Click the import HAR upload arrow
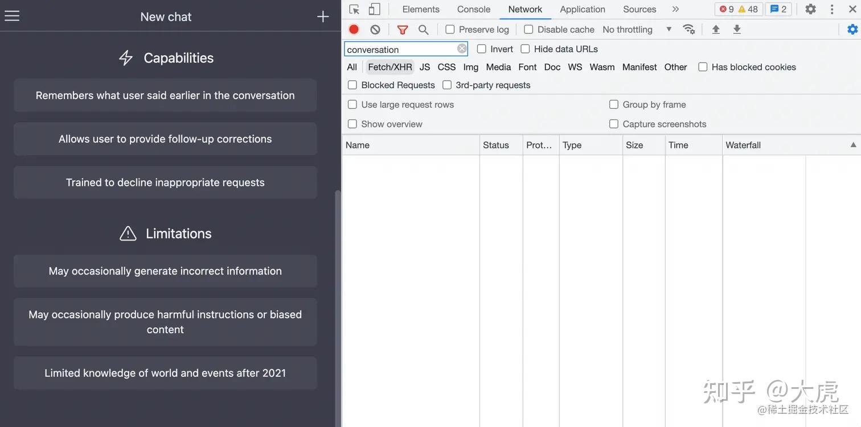 pyautogui.click(x=716, y=30)
